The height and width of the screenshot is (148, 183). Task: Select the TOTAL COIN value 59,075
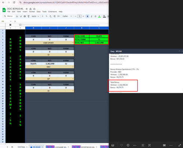(99, 36)
